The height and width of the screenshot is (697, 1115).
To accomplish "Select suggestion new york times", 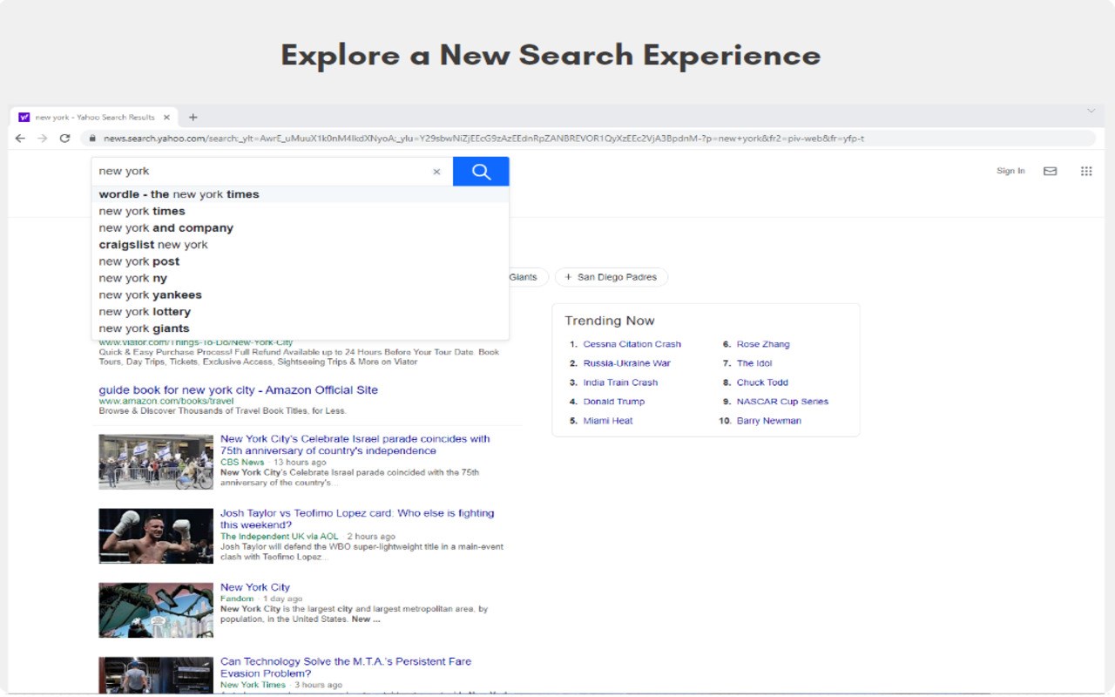I will 300,211.
